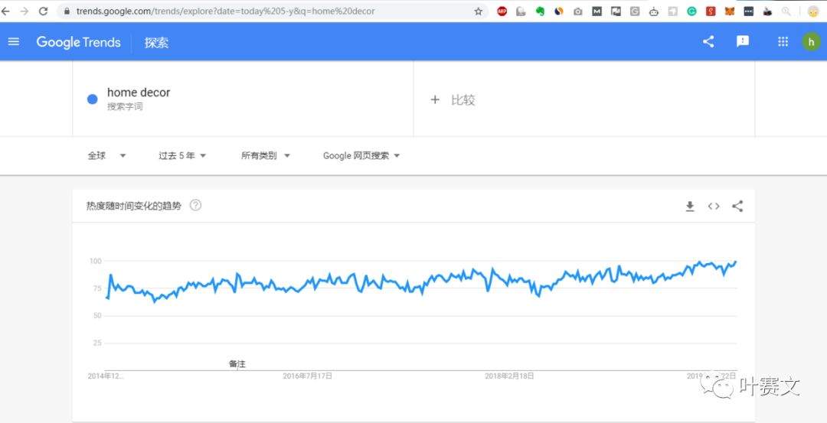Open the MetaMask fox extension
The height and width of the screenshot is (423, 827).
pyautogui.click(x=730, y=11)
